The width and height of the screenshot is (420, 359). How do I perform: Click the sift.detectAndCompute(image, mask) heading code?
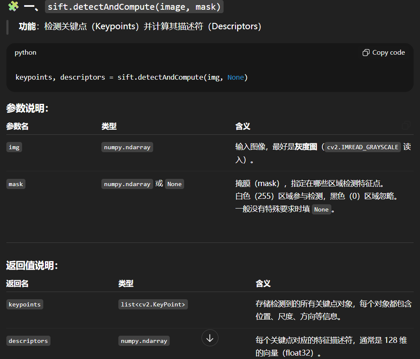click(x=134, y=7)
